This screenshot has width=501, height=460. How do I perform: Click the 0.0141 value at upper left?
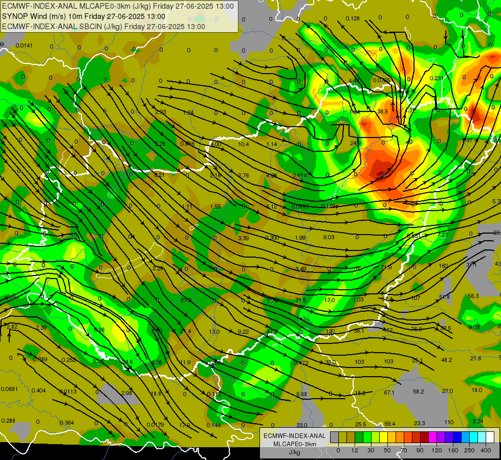[x=24, y=45]
